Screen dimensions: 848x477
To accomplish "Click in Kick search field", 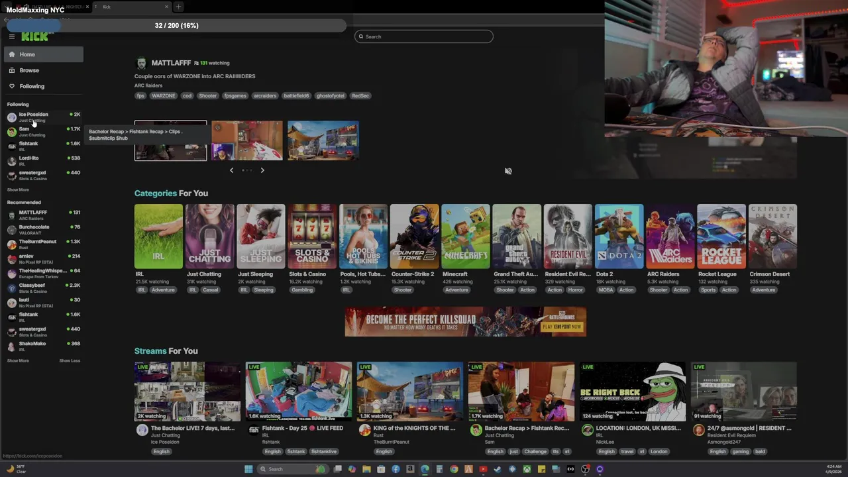I will coord(424,36).
